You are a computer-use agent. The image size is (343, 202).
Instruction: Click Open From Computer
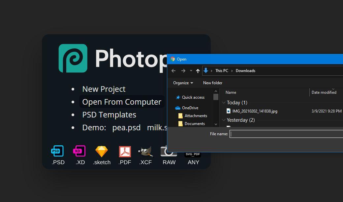(x=122, y=102)
